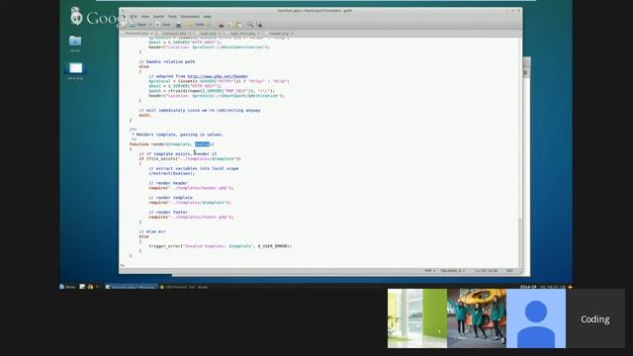633x356 pixels.
Task: Click the INS insert mode indicator
Action: pyautogui.click(x=509, y=270)
